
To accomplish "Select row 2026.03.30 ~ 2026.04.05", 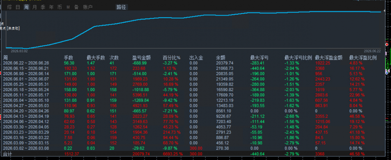I will pyautogui.click(x=192, y=127).
